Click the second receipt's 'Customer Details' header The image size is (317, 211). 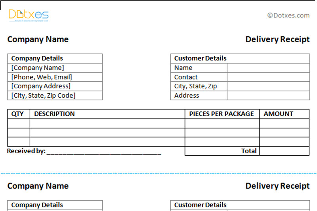[x=240, y=205]
